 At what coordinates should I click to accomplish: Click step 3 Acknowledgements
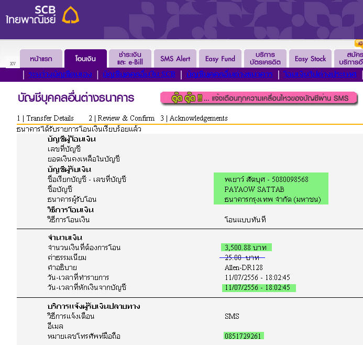(x=194, y=118)
